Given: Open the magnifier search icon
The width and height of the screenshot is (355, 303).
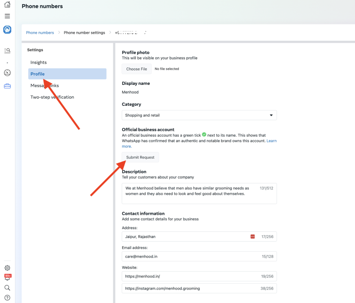Looking at the screenshot, I should click(7, 288).
